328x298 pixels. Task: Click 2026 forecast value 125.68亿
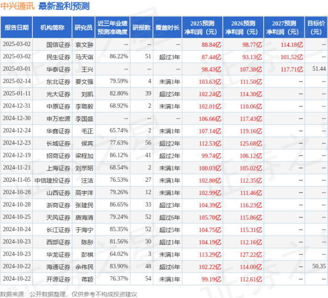(x=251, y=144)
